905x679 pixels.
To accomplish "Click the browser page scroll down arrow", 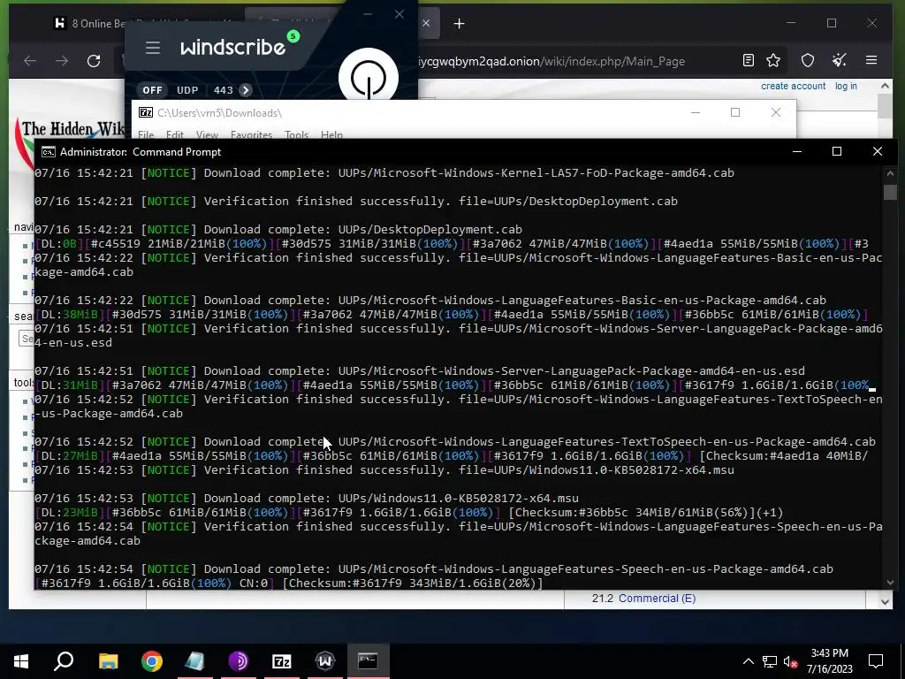I will coord(885,601).
